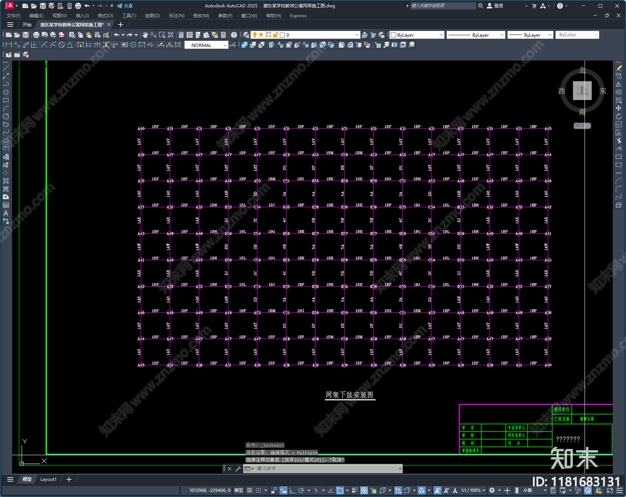Click the DWF publish icon
The height and width of the screenshot is (497, 626).
point(61,35)
